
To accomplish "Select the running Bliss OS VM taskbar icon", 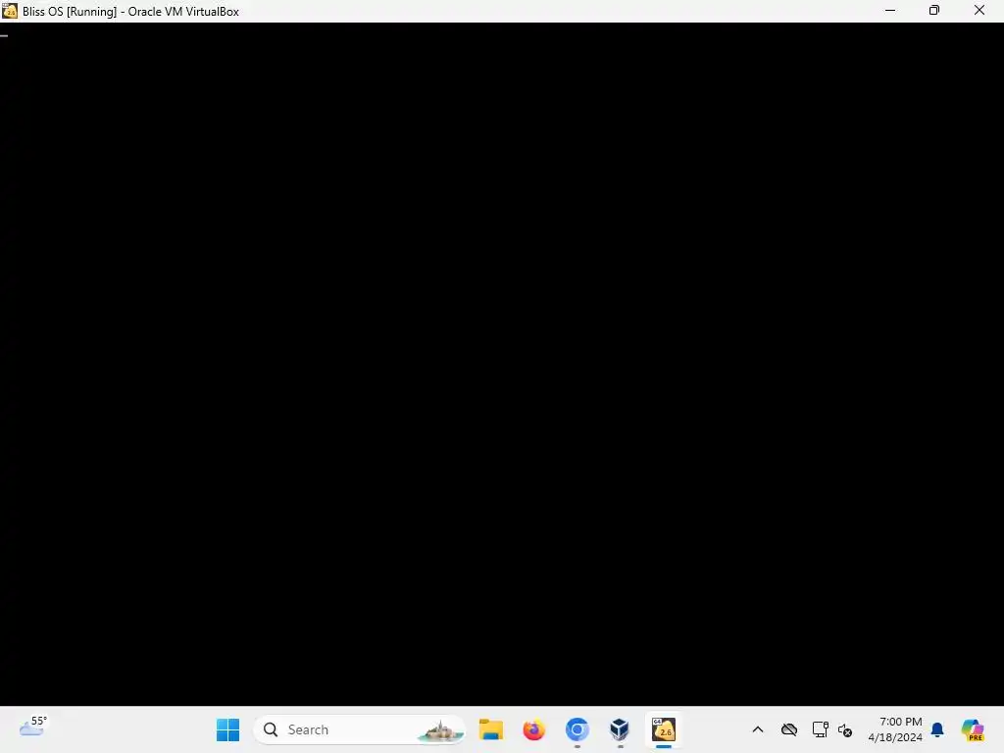I will point(664,729).
